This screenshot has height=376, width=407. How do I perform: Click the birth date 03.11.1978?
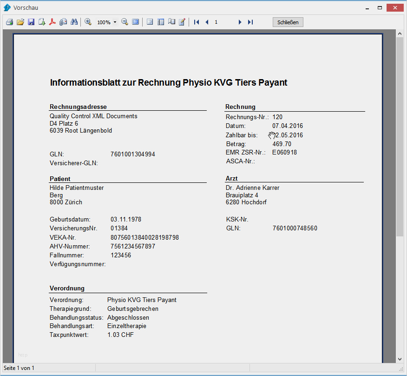[126, 220]
